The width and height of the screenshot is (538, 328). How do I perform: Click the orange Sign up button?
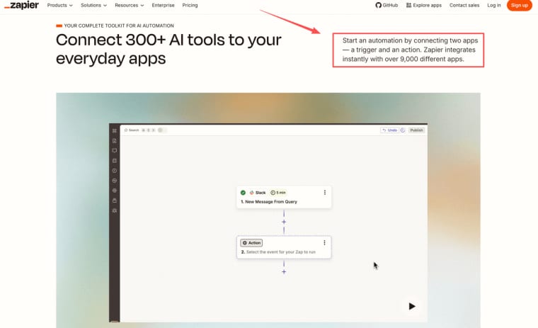520,5
